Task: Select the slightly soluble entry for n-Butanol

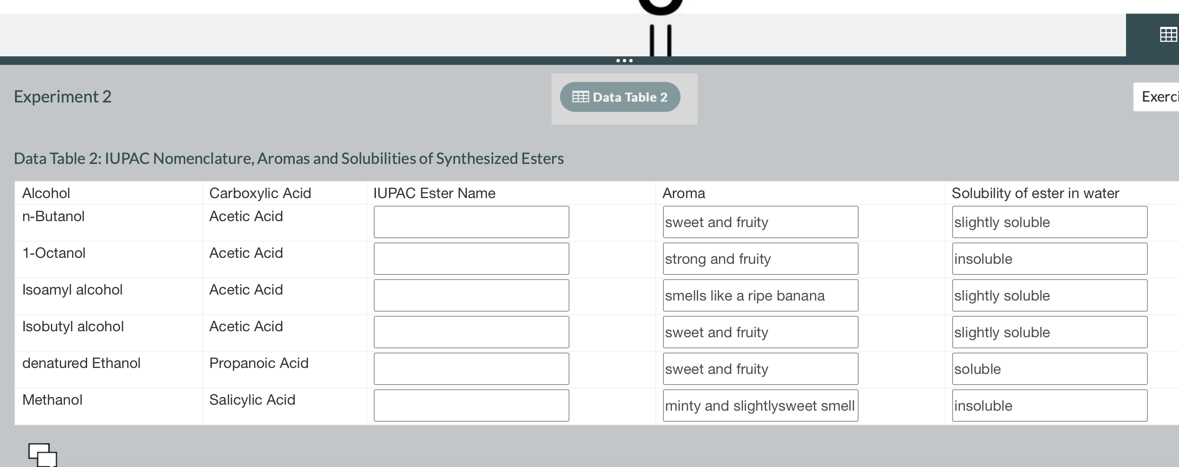Action: (x=1049, y=222)
